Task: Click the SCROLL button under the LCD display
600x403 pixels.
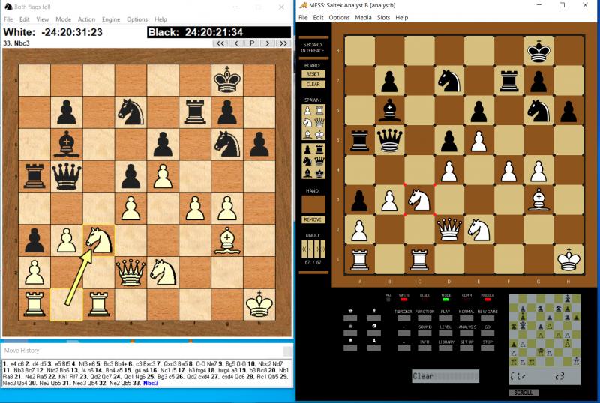Action: tap(522, 392)
